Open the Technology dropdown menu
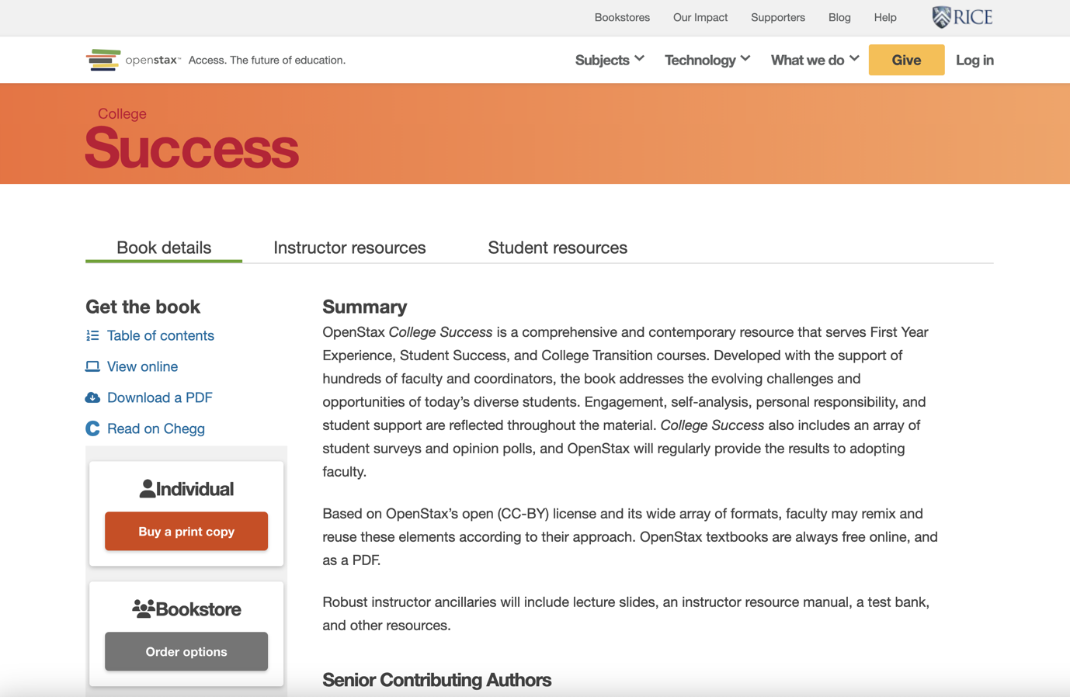Viewport: 1070px width, 697px height. point(707,60)
